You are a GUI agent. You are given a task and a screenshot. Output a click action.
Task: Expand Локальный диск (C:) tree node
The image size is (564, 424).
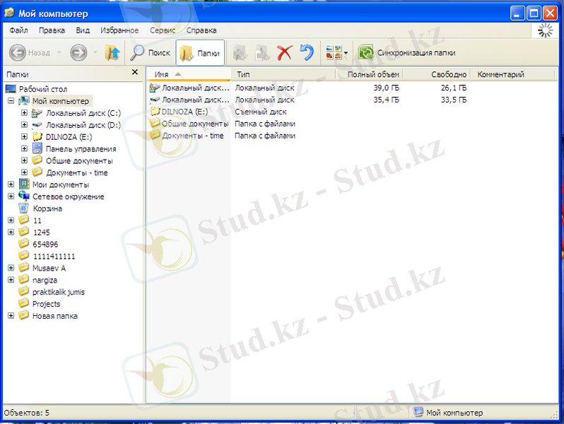(24, 113)
